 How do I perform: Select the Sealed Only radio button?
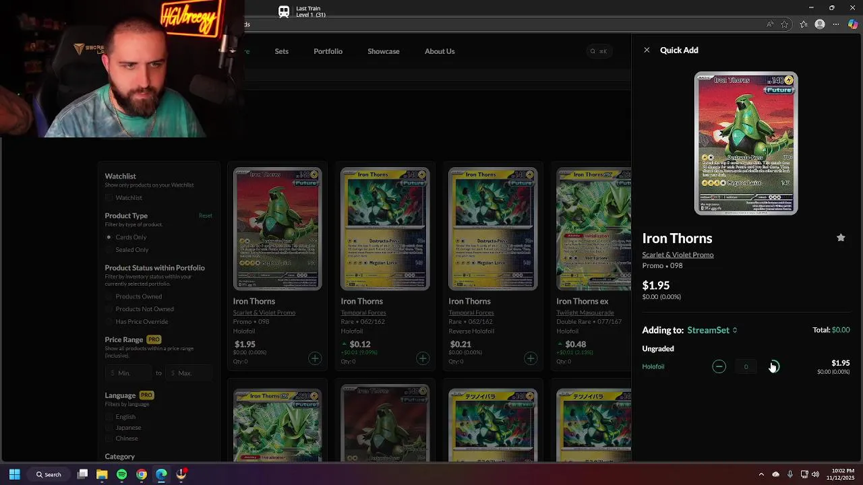(109, 250)
